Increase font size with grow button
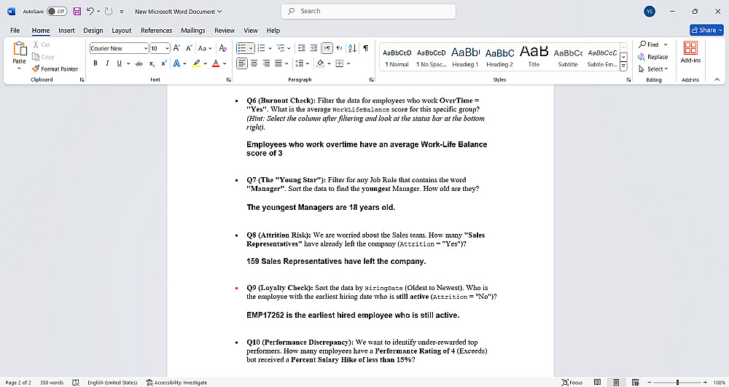The image size is (729, 387). pos(176,48)
